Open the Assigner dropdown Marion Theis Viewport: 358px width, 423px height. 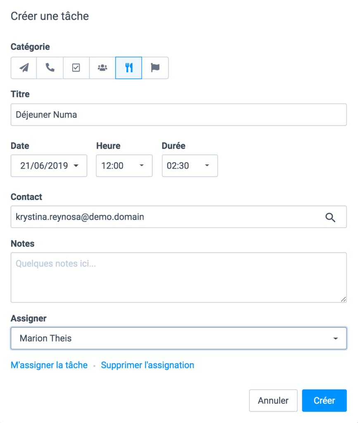coord(178,338)
